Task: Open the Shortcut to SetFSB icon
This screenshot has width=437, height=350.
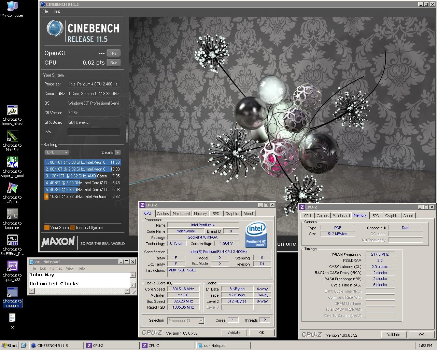Action: (12, 245)
